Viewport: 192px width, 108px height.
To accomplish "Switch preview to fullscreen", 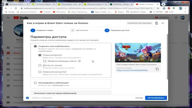I will click(x=157, y=60).
